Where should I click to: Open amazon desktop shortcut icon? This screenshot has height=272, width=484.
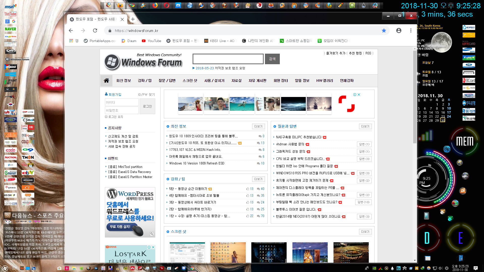coord(28,180)
